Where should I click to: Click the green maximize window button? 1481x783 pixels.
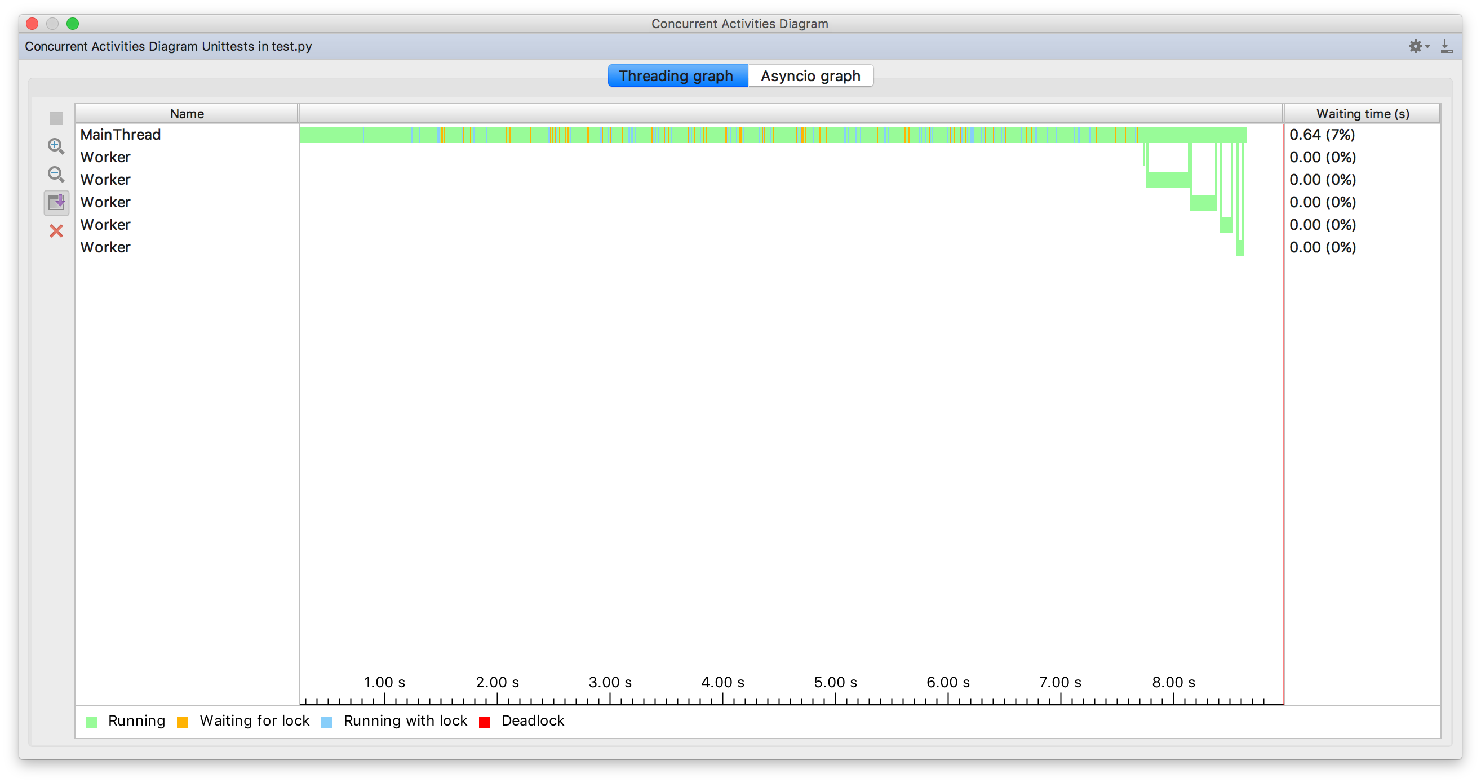click(73, 24)
